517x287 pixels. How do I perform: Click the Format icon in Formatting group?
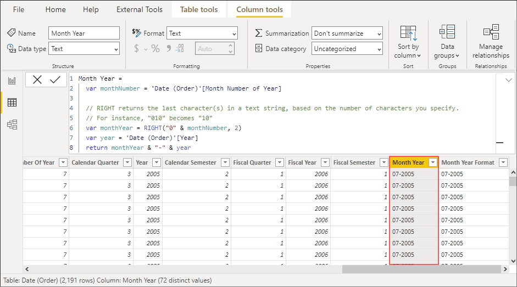[136, 32]
